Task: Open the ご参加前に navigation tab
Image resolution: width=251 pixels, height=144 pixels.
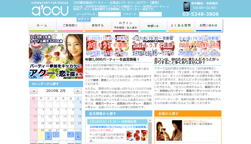Action: 70,25
